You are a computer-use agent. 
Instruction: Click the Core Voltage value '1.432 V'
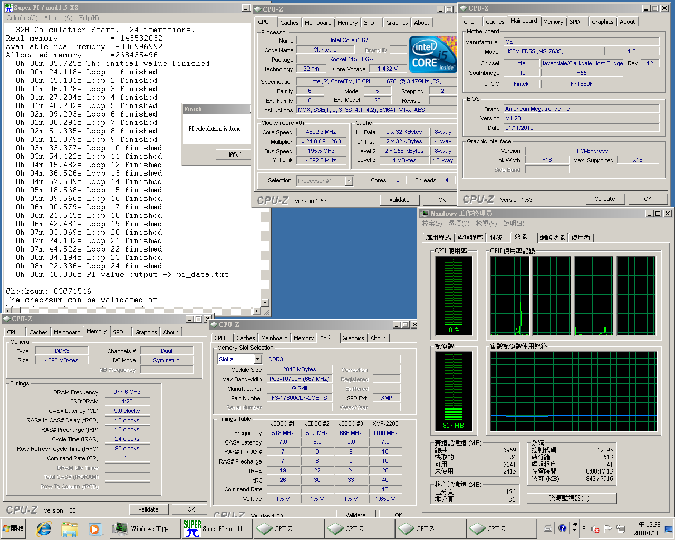click(388, 69)
